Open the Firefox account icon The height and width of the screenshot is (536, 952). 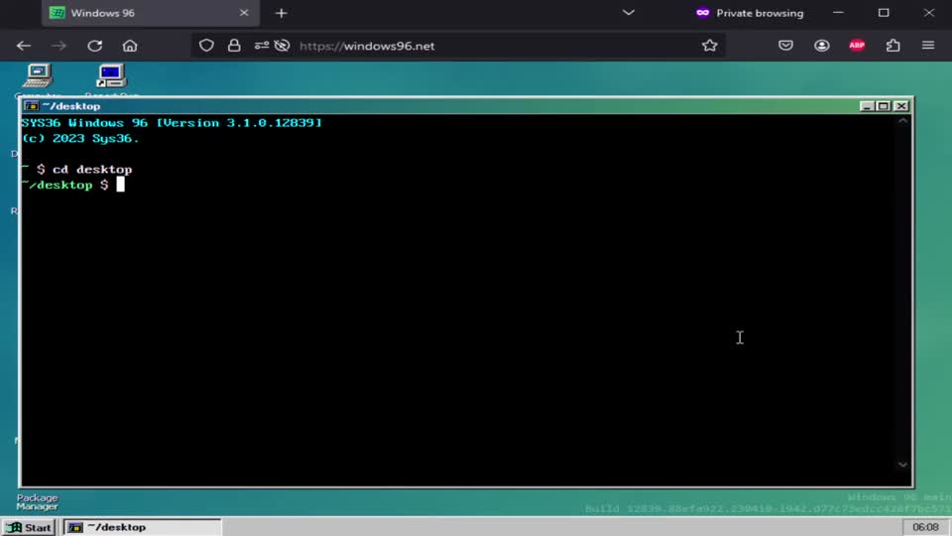(x=822, y=46)
